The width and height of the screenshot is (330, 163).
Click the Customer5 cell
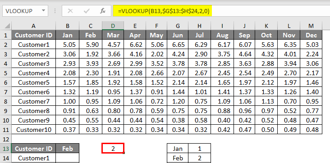34,82
